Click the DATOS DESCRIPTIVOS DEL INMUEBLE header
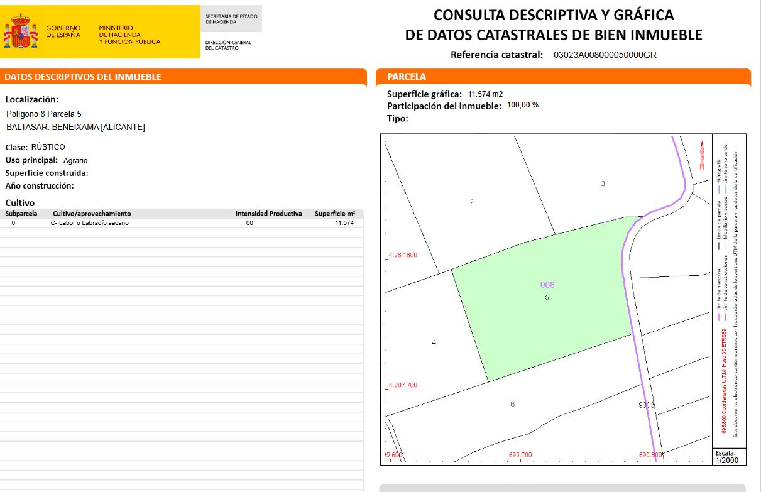This screenshot has width=761, height=492. tap(83, 77)
